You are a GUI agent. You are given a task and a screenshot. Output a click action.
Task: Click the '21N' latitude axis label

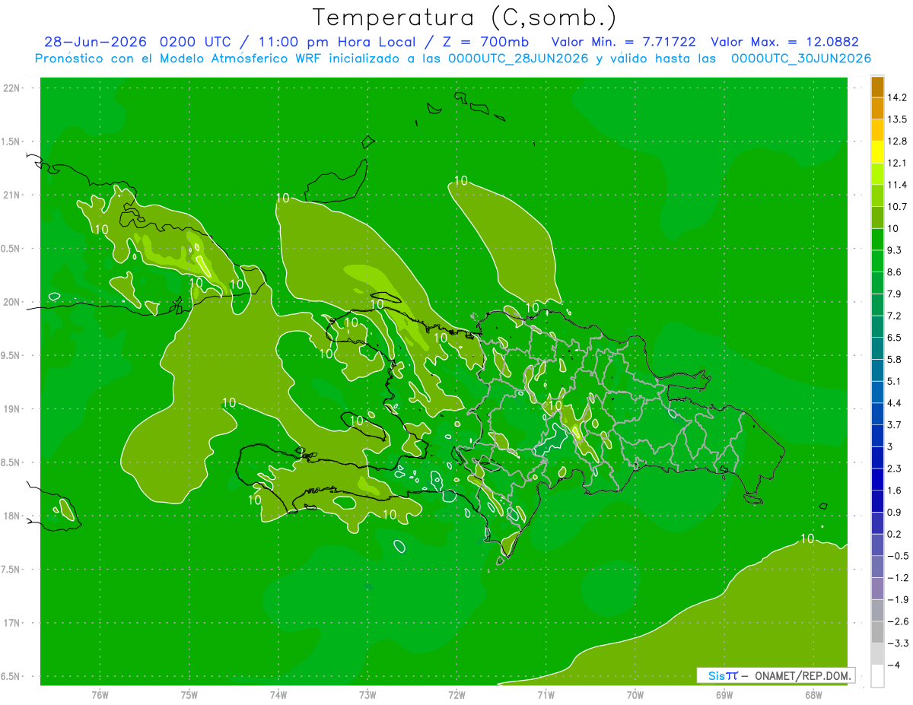11,195
